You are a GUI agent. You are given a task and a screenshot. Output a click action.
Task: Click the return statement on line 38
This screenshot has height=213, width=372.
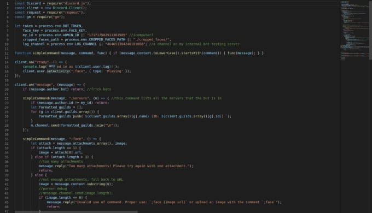coord(45,170)
